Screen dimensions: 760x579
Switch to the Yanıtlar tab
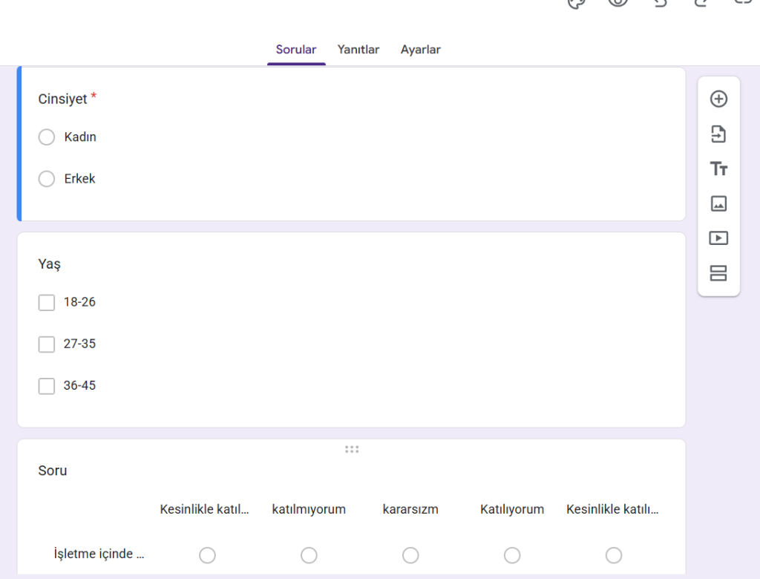click(x=358, y=50)
